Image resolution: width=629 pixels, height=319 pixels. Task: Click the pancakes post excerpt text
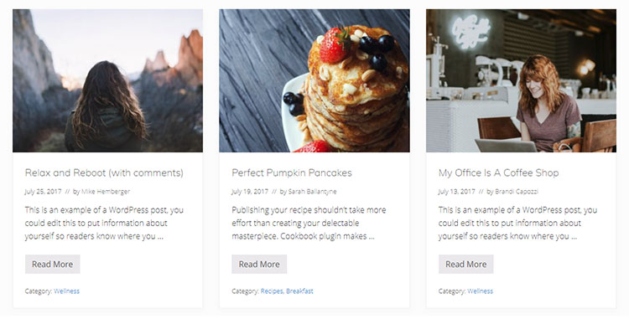(309, 223)
